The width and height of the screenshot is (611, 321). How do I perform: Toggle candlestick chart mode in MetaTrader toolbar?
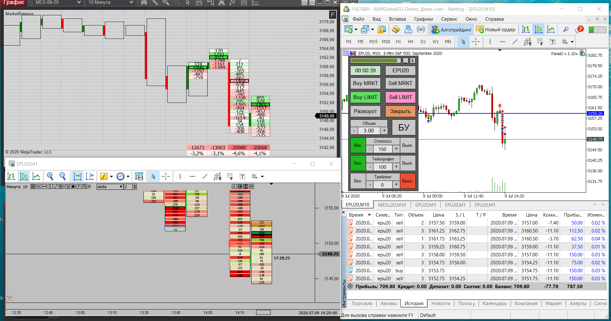click(538, 30)
